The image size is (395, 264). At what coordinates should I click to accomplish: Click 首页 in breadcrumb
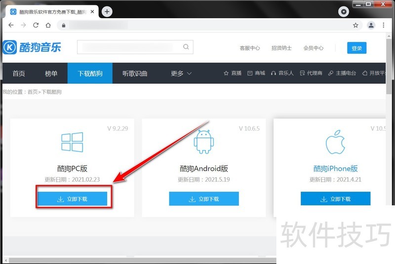click(x=33, y=92)
